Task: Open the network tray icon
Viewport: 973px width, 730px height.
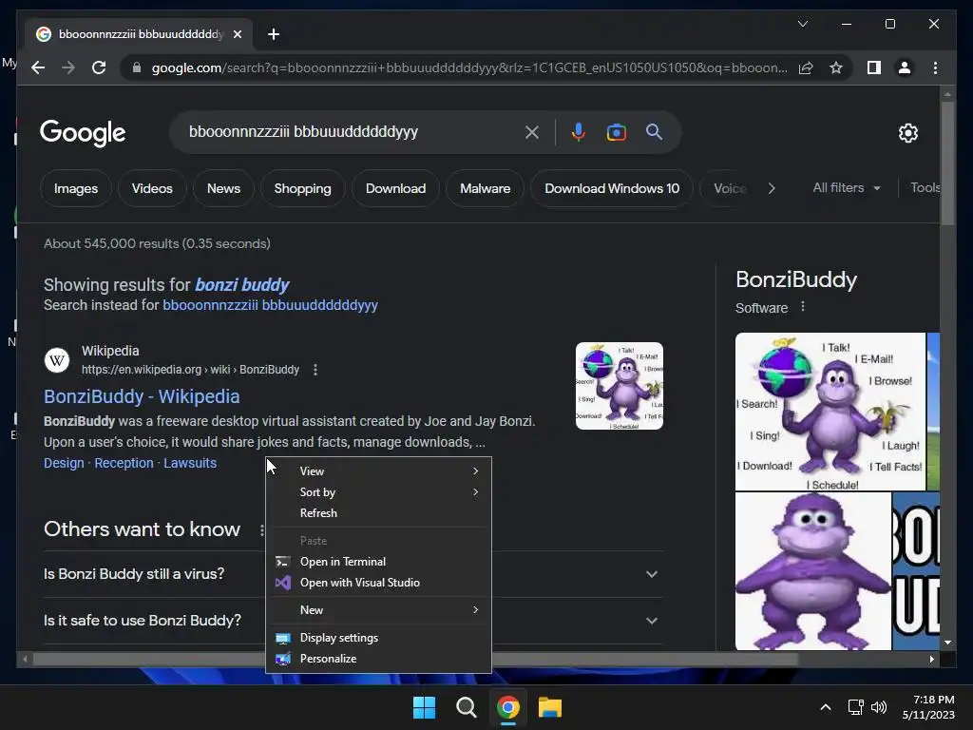Action: click(x=856, y=707)
